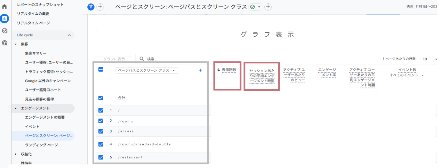This screenshot has width=440, height=168.
Task: Open the Advertising icon in left rail
Action: (4, 43)
